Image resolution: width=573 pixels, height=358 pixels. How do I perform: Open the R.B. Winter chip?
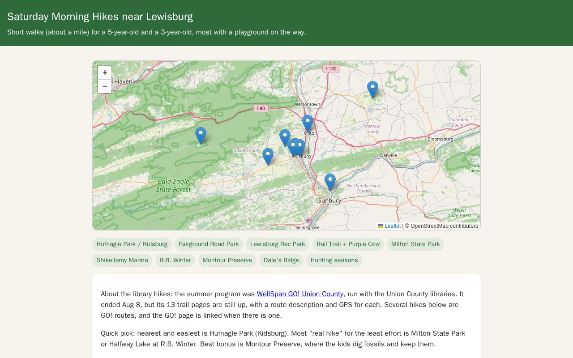point(175,260)
